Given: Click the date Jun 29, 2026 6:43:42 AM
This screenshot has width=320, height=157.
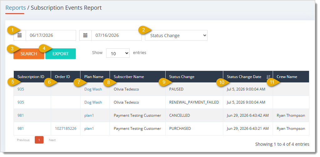Looking at the screenshot, I should (x=248, y=115).
